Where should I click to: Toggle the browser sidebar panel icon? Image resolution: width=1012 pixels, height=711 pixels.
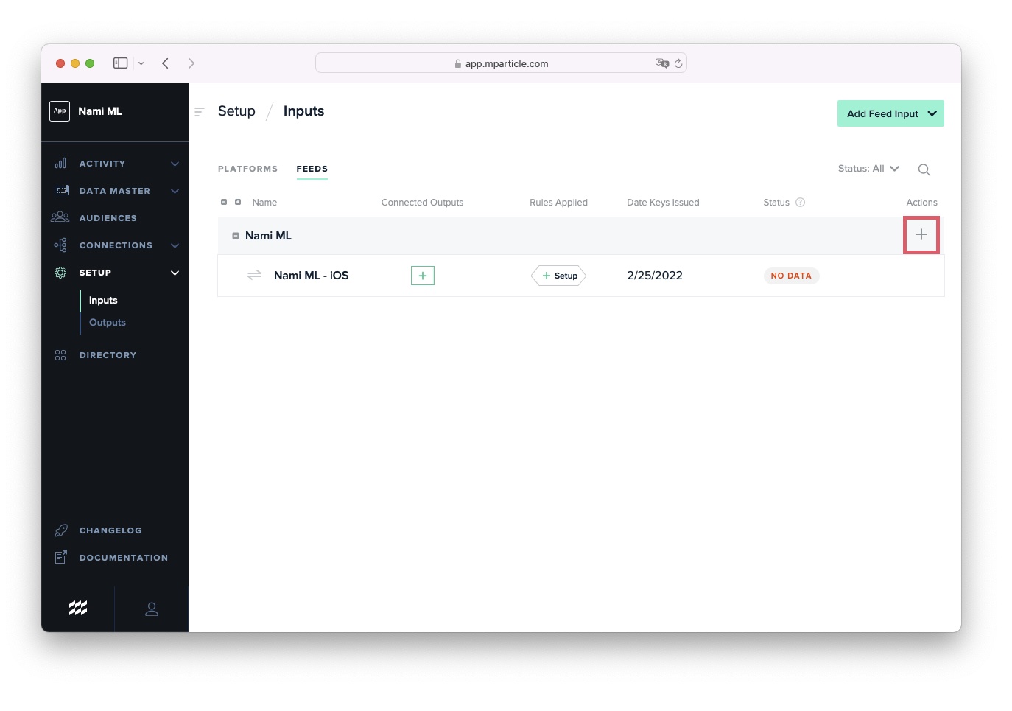pyautogui.click(x=121, y=63)
